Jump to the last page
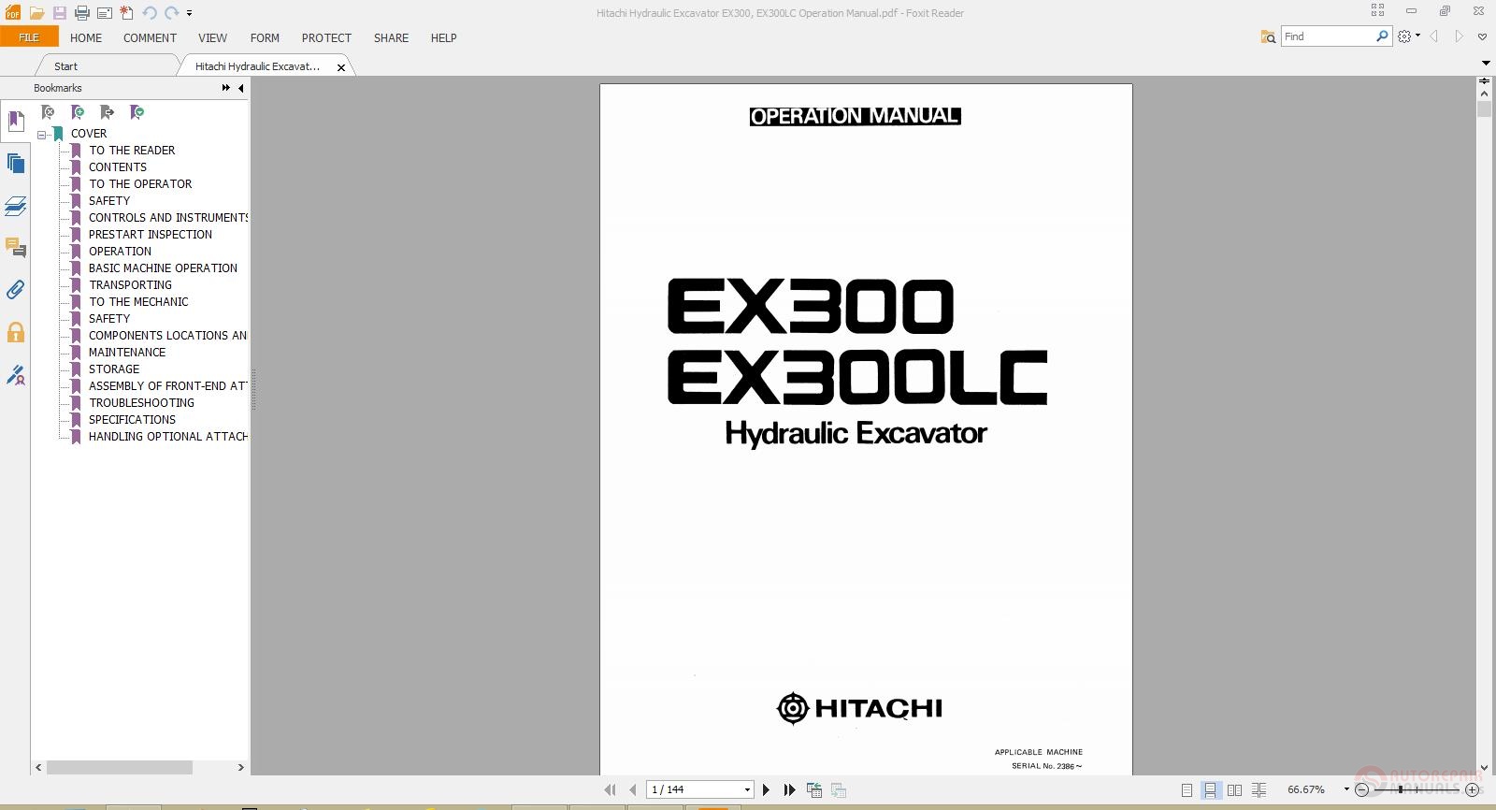The width and height of the screenshot is (1496, 810). tap(790, 790)
